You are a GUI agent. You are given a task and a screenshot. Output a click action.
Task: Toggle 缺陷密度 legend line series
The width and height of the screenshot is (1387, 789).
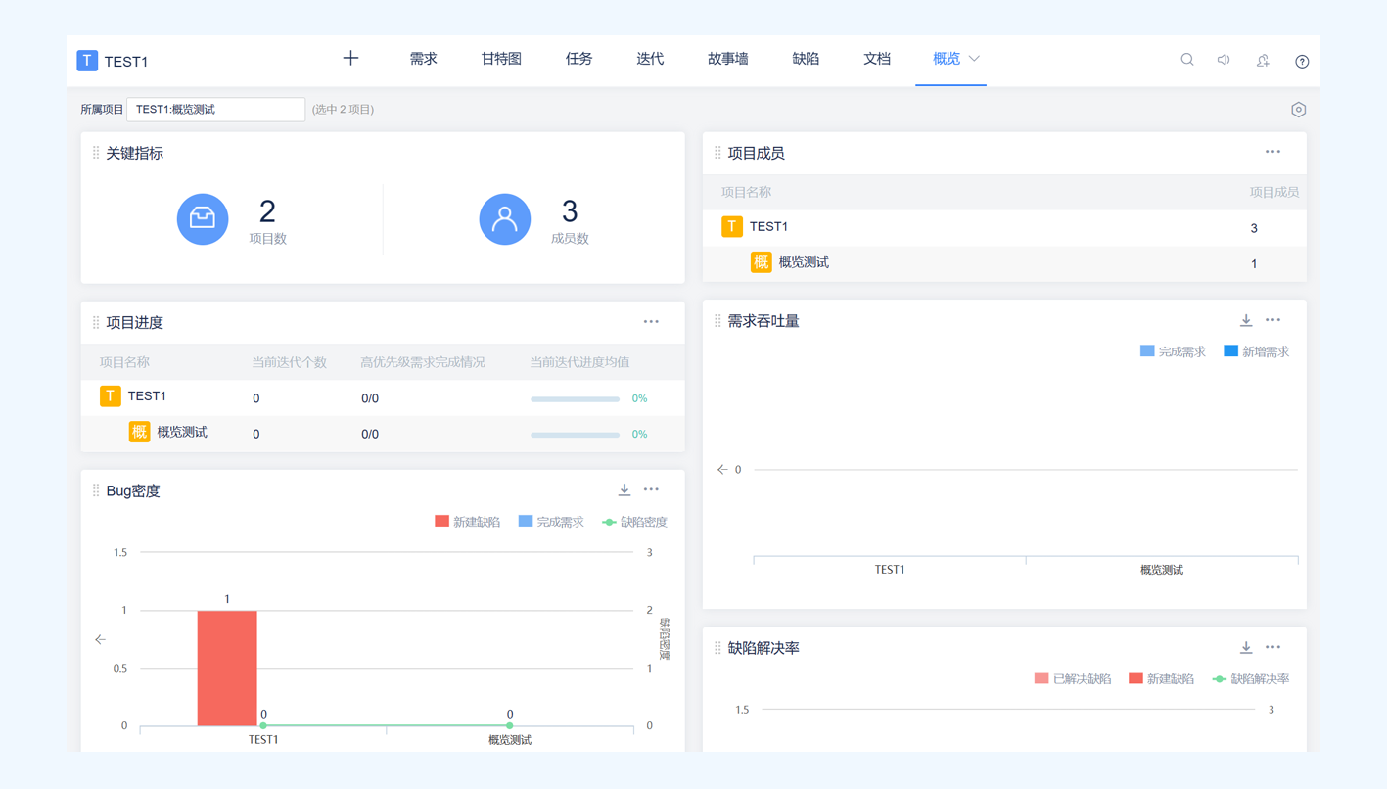pyautogui.click(x=634, y=522)
